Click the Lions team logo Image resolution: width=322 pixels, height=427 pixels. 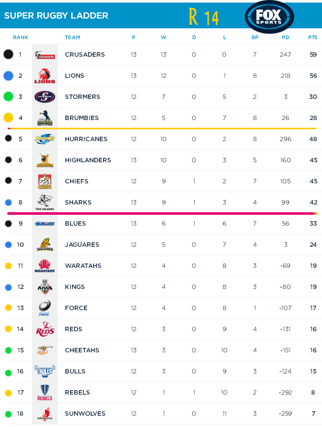coord(45,76)
